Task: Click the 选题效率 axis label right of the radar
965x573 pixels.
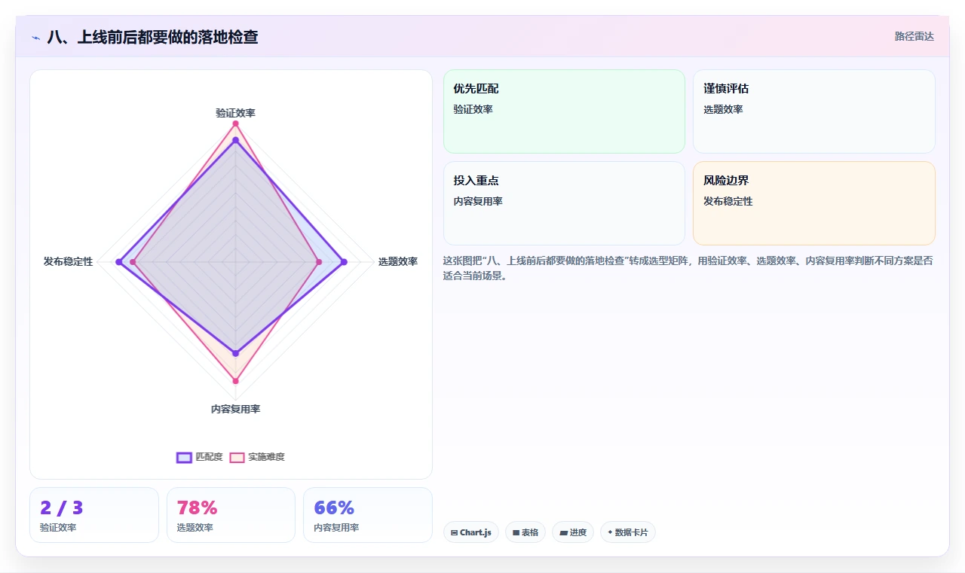Action: tap(398, 262)
